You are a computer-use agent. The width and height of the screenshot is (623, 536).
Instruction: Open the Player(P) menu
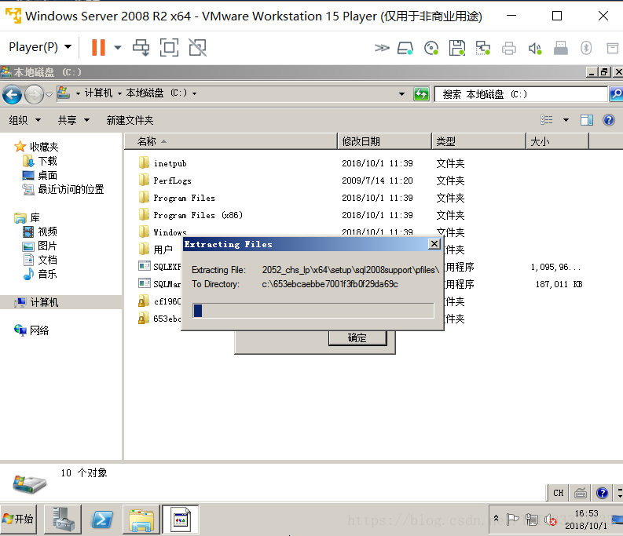click(40, 47)
